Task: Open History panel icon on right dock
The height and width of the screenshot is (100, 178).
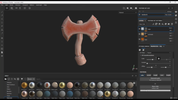Action: (176, 19)
